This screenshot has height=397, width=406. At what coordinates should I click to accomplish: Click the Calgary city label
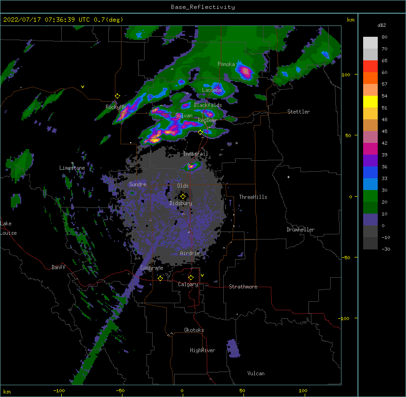tap(188, 284)
